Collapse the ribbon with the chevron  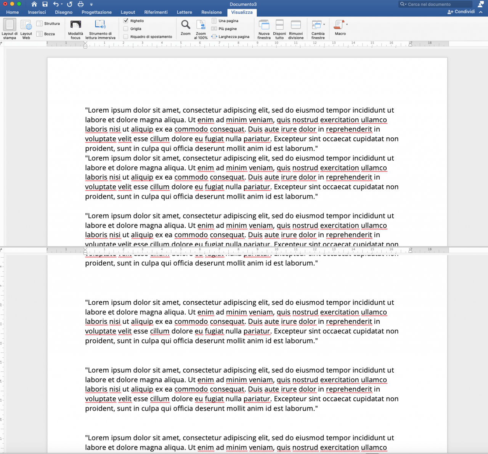click(x=481, y=12)
